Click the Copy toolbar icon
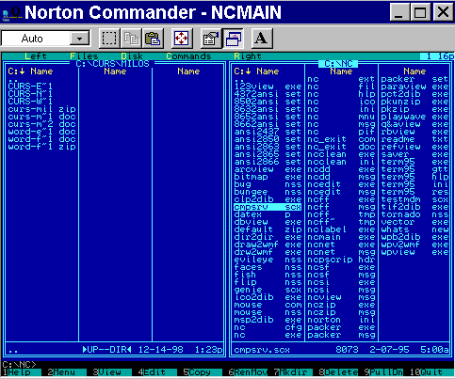The height and width of the screenshot is (379, 455). (131, 39)
